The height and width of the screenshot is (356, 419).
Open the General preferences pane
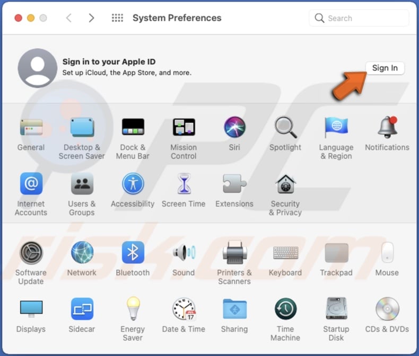tap(31, 127)
